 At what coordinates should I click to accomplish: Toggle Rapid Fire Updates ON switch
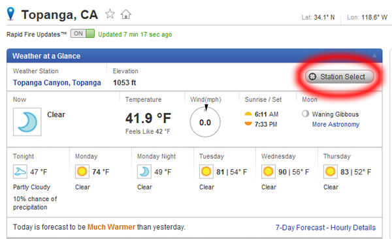(82, 33)
